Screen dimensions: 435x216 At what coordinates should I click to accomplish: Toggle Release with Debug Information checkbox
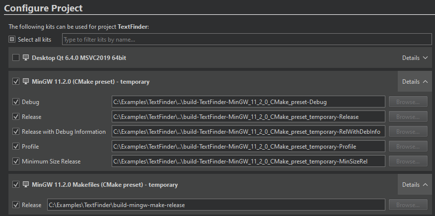point(16,132)
